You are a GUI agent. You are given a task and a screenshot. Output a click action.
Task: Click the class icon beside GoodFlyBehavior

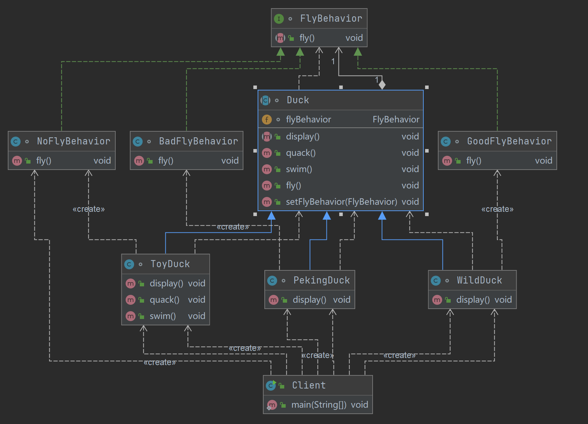tap(446, 142)
